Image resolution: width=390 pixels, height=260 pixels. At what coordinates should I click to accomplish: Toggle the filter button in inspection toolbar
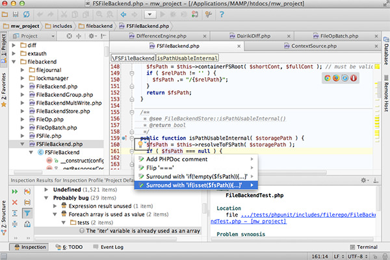click(x=28, y=213)
